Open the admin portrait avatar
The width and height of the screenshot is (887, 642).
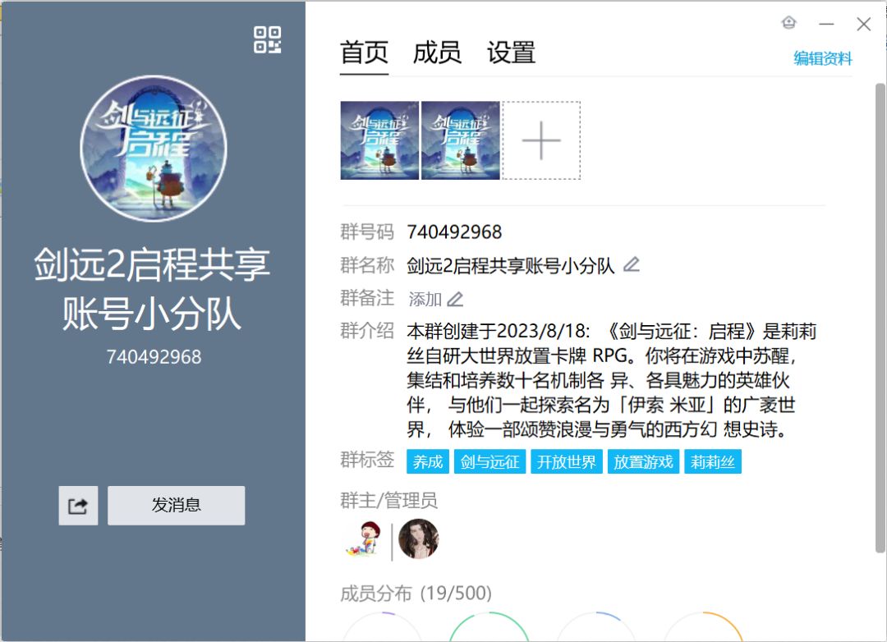(x=419, y=539)
